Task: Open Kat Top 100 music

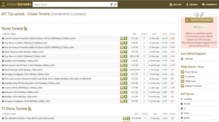Action: click(186, 113)
